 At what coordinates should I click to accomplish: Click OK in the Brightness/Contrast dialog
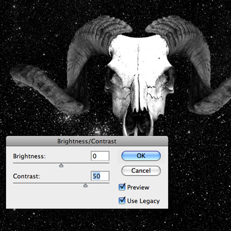point(141,156)
